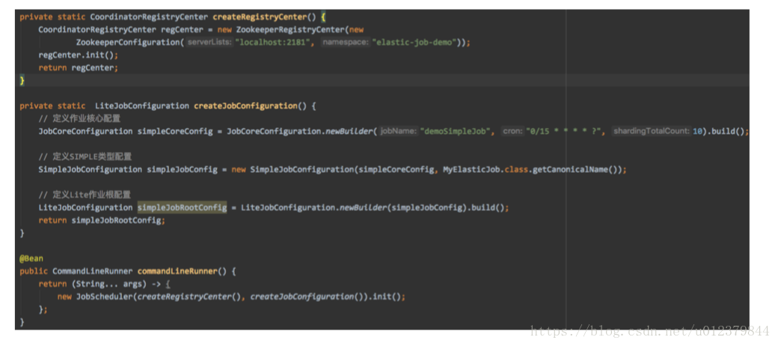Click the simpleJobConfig variable declaration
This screenshot has width=778, height=346.
[x=182, y=170]
